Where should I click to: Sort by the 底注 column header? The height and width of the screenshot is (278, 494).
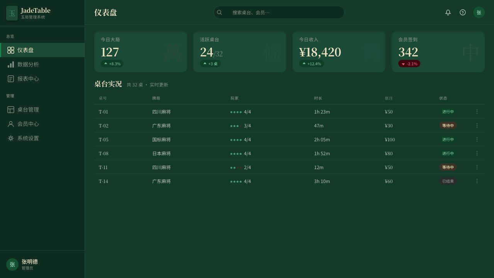[389, 98]
